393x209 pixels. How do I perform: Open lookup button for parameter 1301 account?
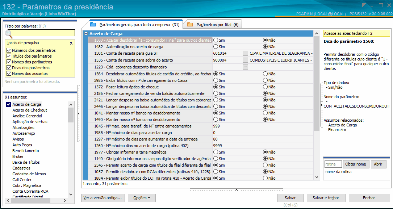(245, 53)
